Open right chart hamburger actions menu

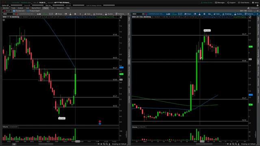click(258, 14)
